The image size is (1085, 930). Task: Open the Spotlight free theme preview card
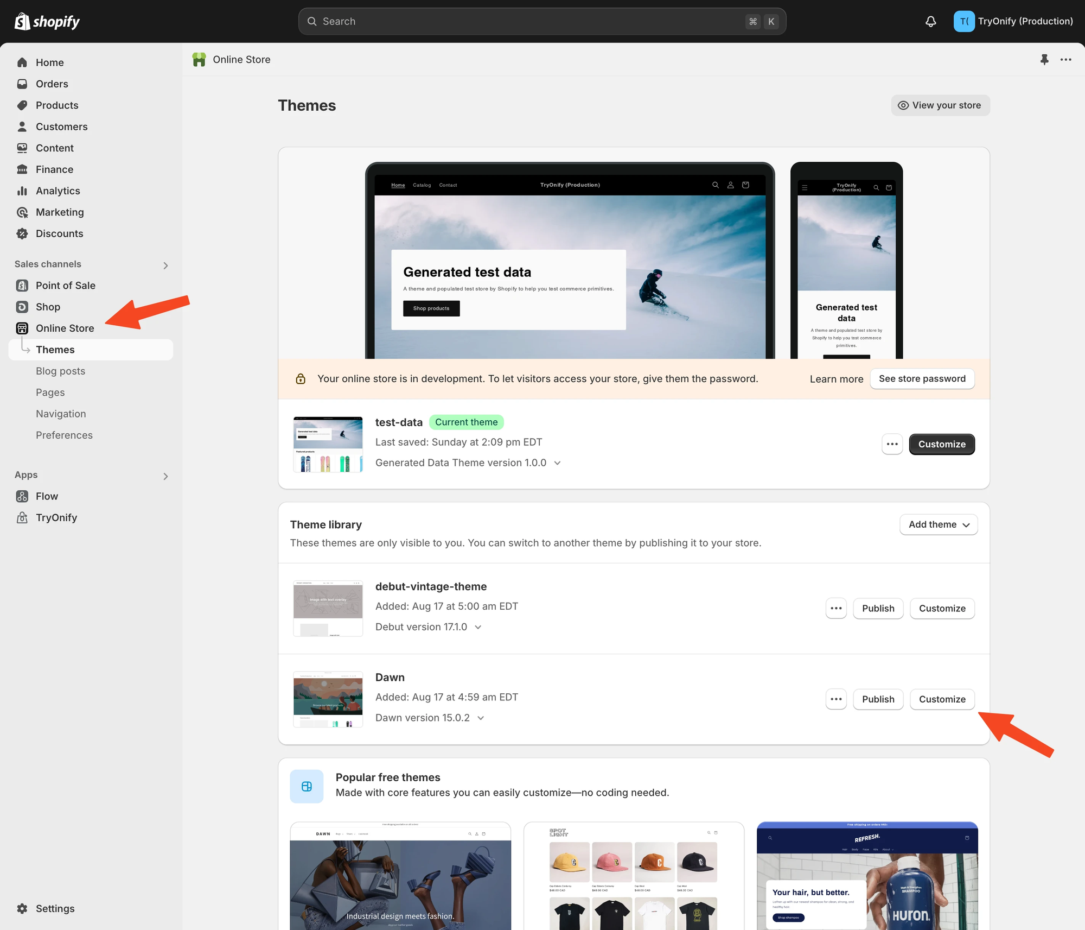[634, 876]
